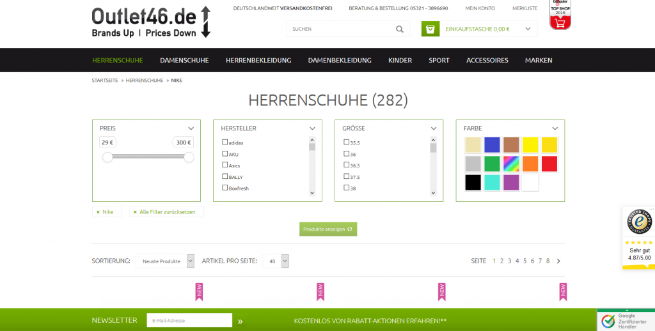The height and width of the screenshot is (331, 655).
Task: Click the Produkte anzeigen button
Action: [x=328, y=229]
